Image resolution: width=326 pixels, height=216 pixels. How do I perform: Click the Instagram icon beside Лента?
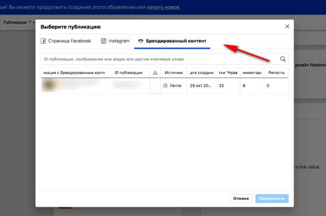pos(165,86)
